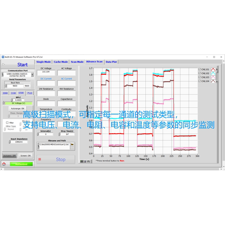Click the Filename and Path text field
225x225 pixels.
pyautogui.click(x=54, y=146)
